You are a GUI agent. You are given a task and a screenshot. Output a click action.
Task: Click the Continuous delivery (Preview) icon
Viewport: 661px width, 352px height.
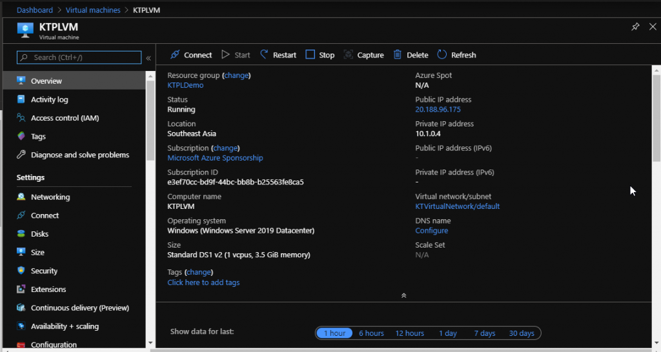[21, 308]
